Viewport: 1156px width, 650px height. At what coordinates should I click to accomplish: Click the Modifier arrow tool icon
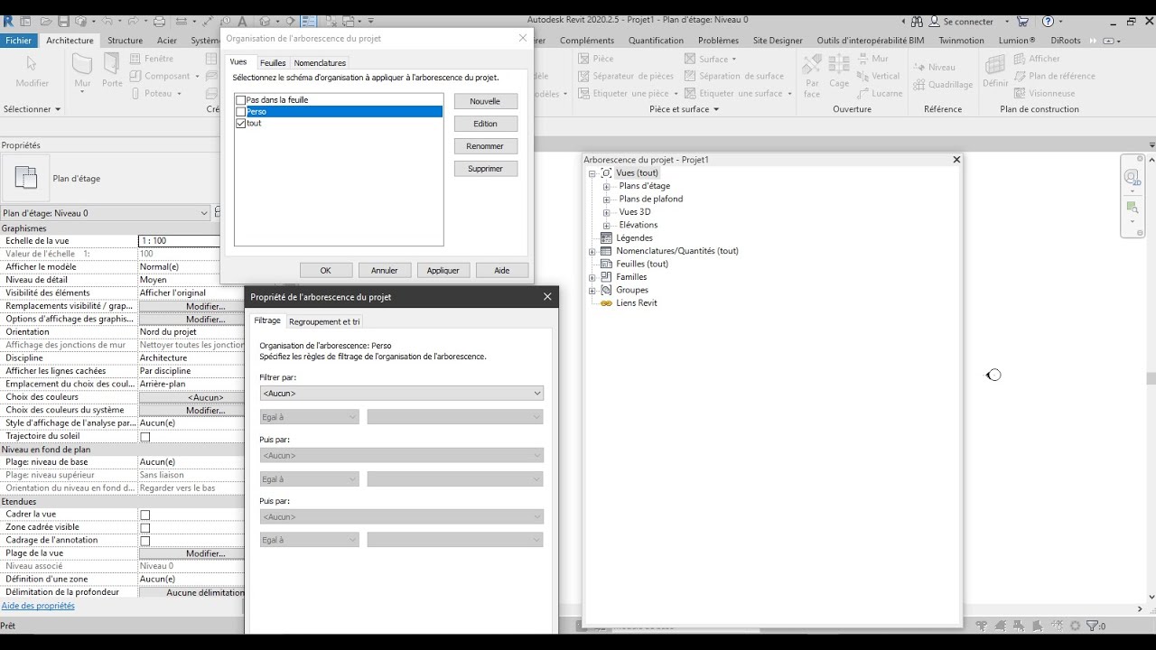(33, 63)
